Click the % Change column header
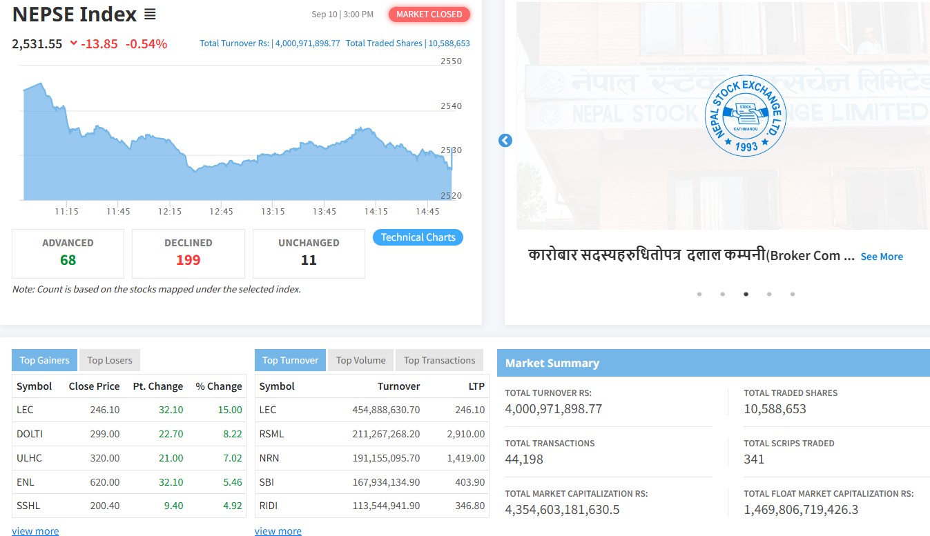930x536 pixels. (x=219, y=386)
